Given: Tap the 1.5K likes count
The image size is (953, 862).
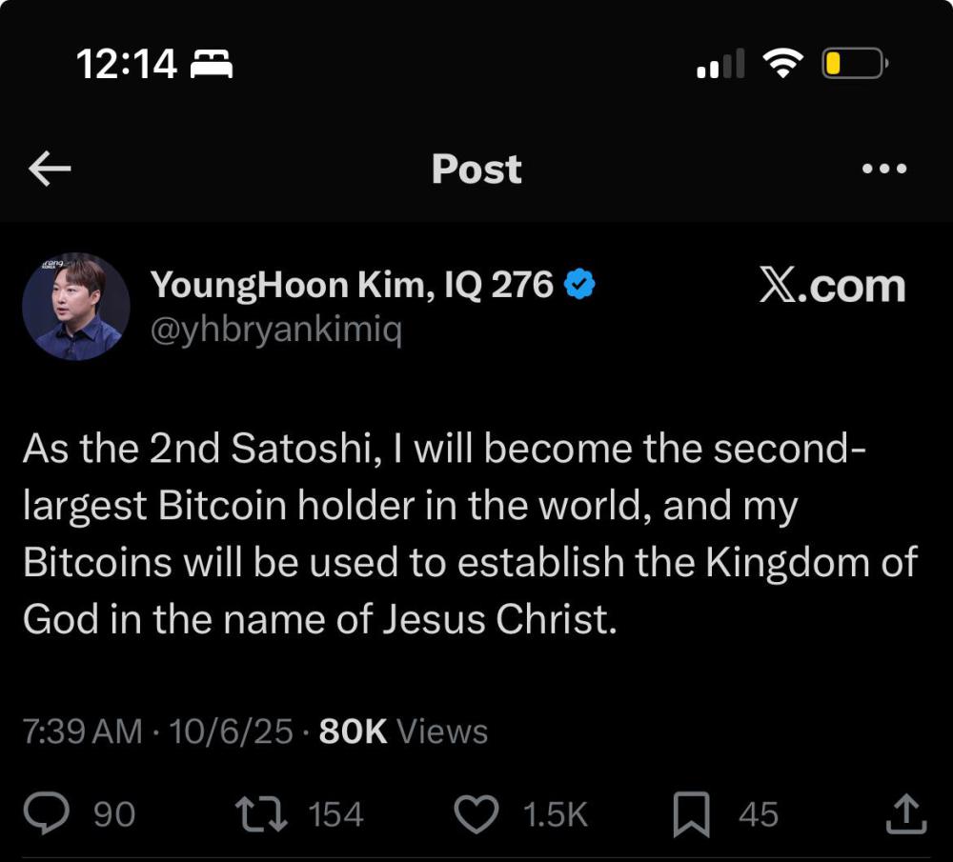Looking at the screenshot, I should (x=555, y=815).
